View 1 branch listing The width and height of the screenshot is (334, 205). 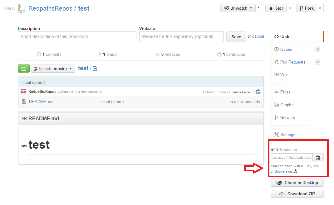[108, 55]
